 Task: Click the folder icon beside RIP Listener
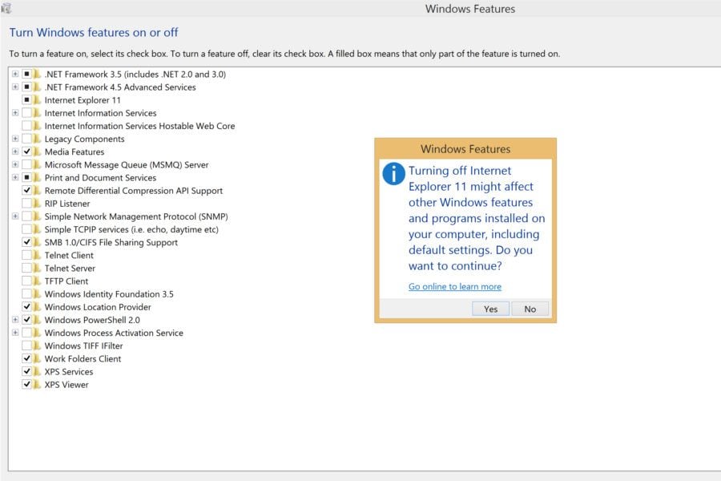pyautogui.click(x=37, y=203)
